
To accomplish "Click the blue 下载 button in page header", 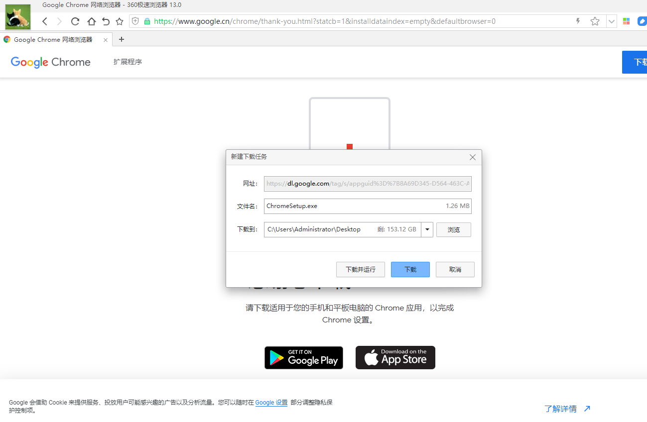I will coord(635,62).
